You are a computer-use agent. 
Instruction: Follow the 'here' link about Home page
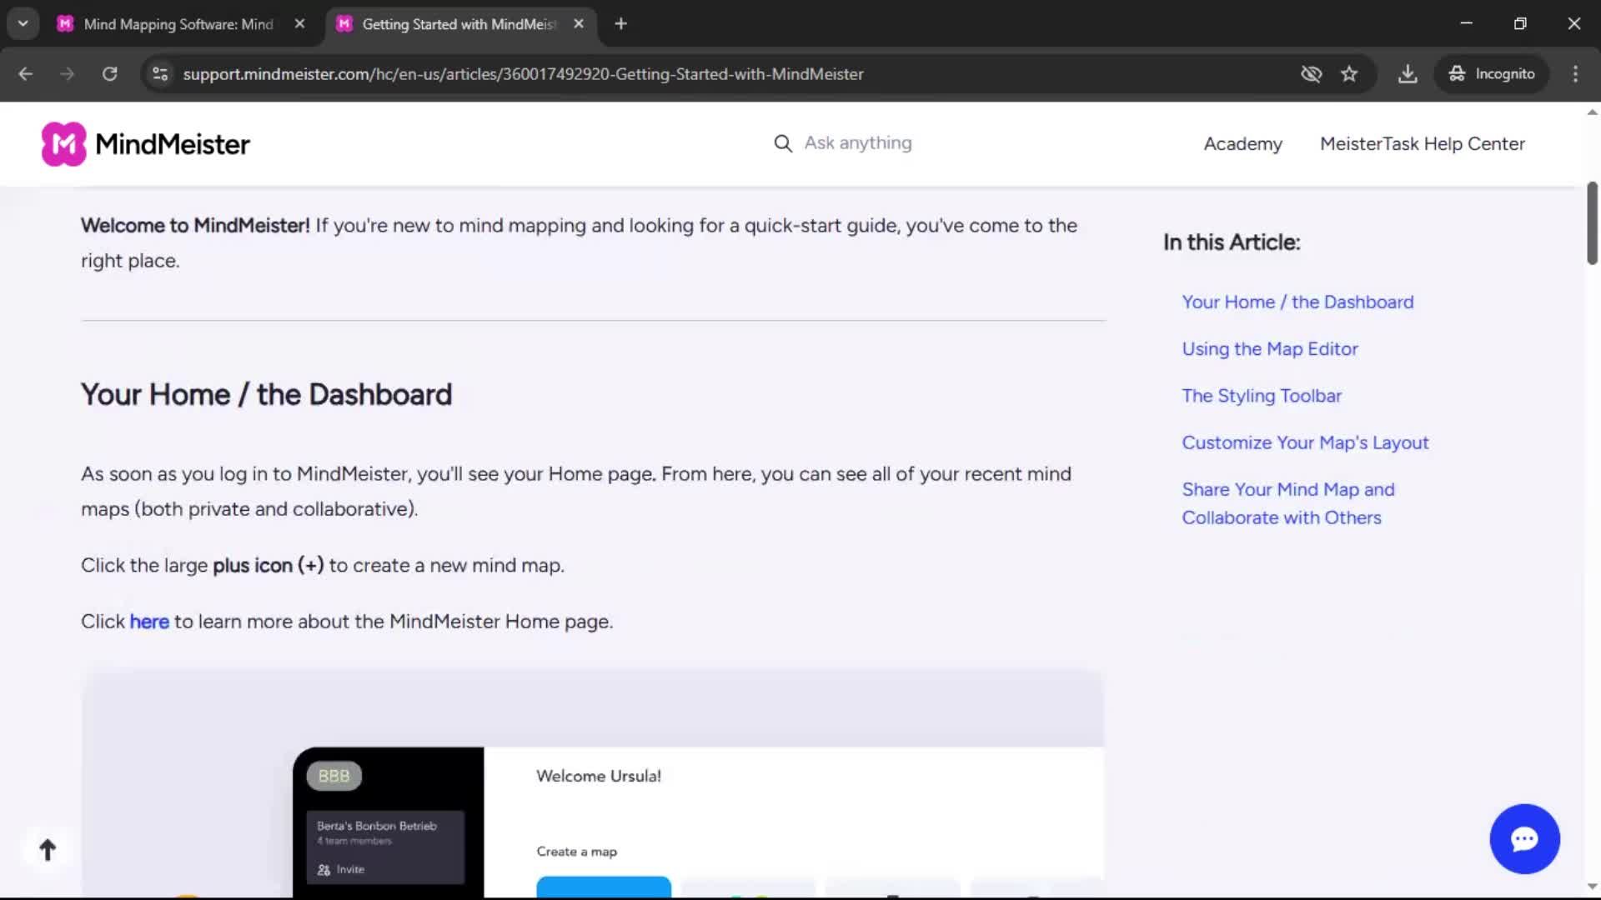149,622
